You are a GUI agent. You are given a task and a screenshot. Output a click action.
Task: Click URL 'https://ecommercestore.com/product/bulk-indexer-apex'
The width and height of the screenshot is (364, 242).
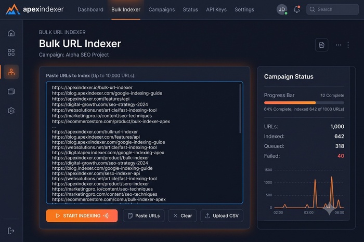pyautogui.click(x=111, y=122)
